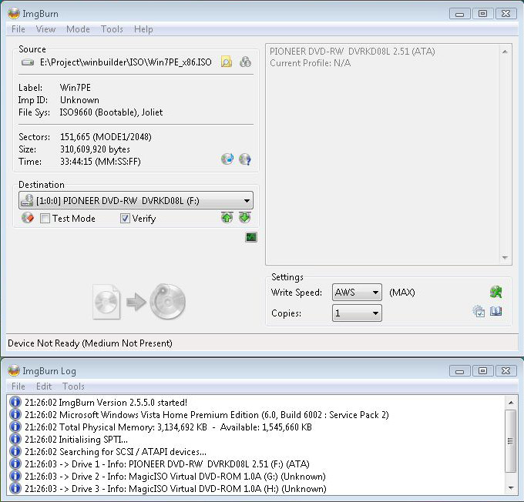Click info icon on Drive 2 MagicISO row
This screenshot has height=502, width=524.
15,477
